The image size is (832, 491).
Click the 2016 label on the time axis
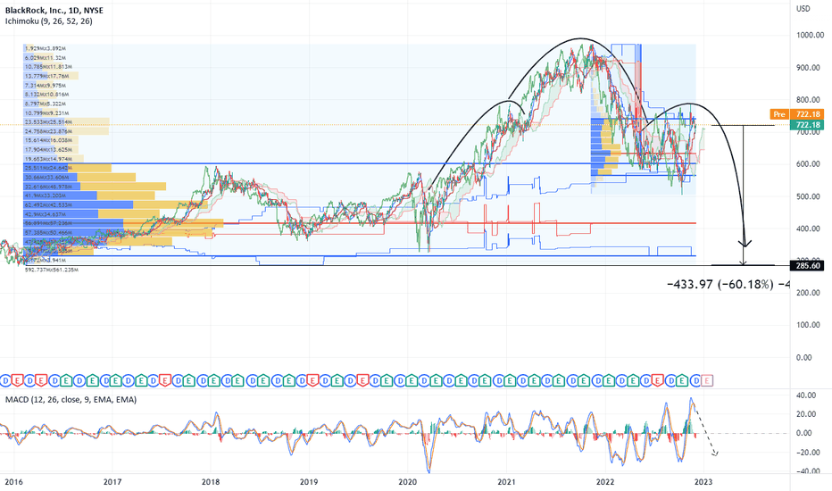13,482
